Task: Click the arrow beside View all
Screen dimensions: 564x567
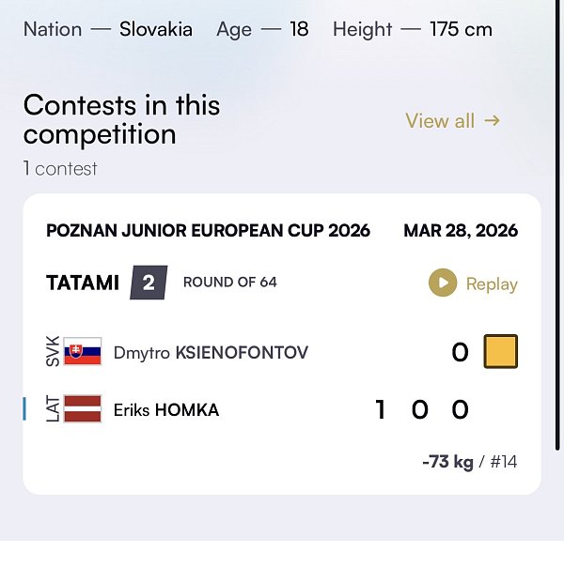Action: [492, 120]
